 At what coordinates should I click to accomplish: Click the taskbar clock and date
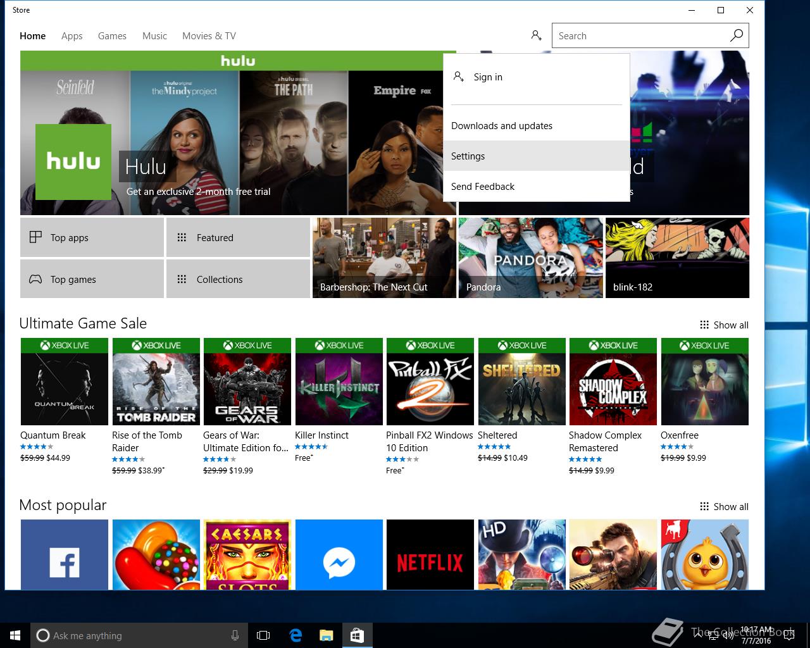tap(756, 635)
